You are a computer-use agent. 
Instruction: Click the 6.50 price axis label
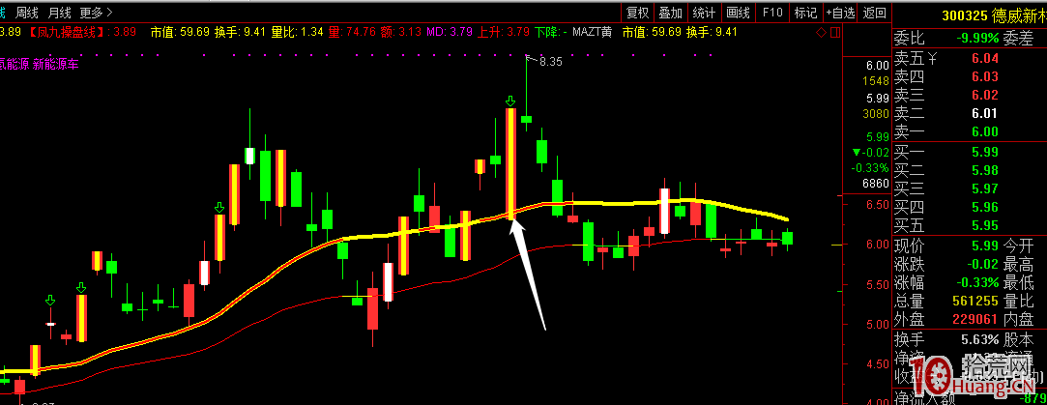(x=878, y=205)
